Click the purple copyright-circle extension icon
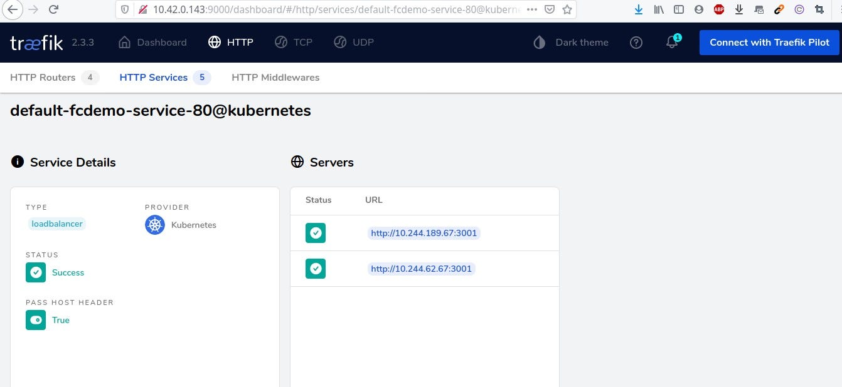842x387 pixels. coord(799,9)
